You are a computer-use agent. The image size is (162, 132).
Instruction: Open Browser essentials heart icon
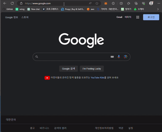click(x=143, y=4)
